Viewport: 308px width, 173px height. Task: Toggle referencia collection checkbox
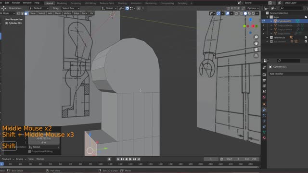click(x=306, y=37)
